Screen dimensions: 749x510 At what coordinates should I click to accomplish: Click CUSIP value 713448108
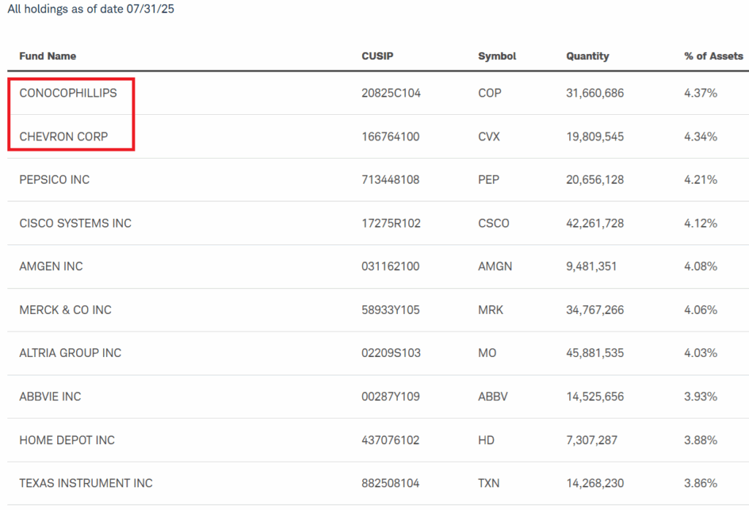(391, 180)
